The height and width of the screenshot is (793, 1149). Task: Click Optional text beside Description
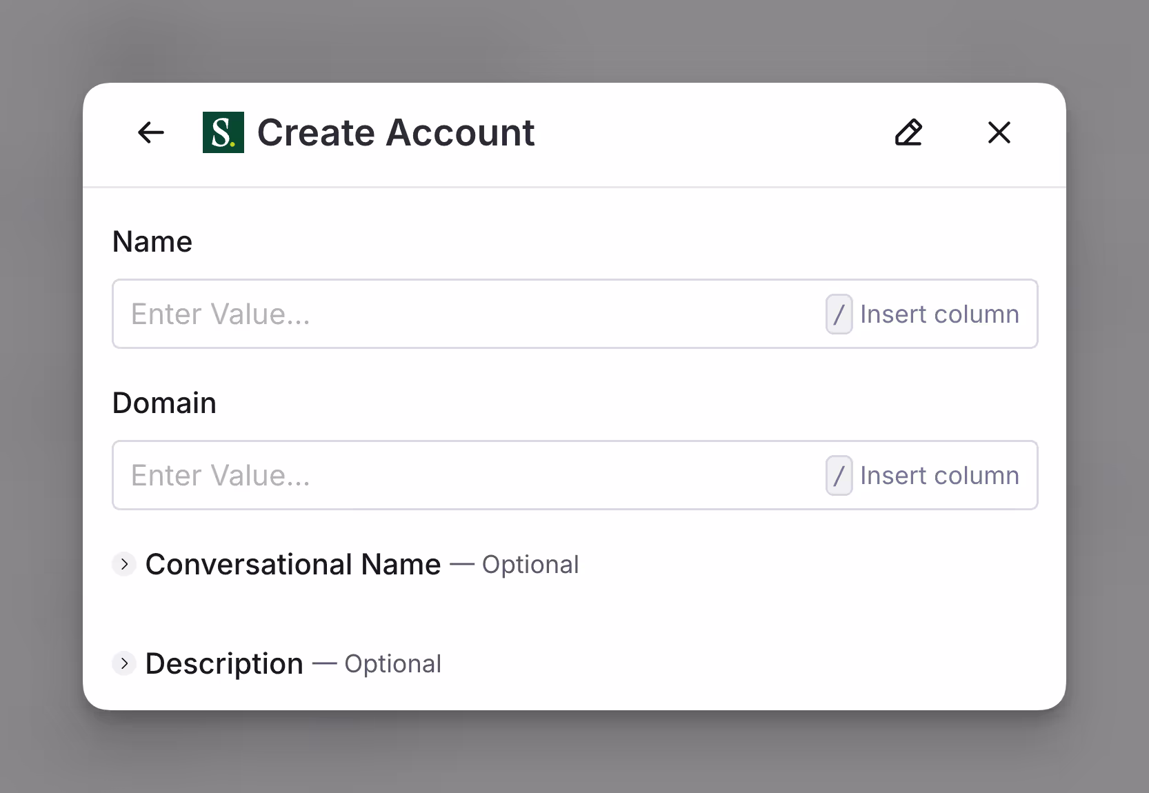[x=392, y=664]
